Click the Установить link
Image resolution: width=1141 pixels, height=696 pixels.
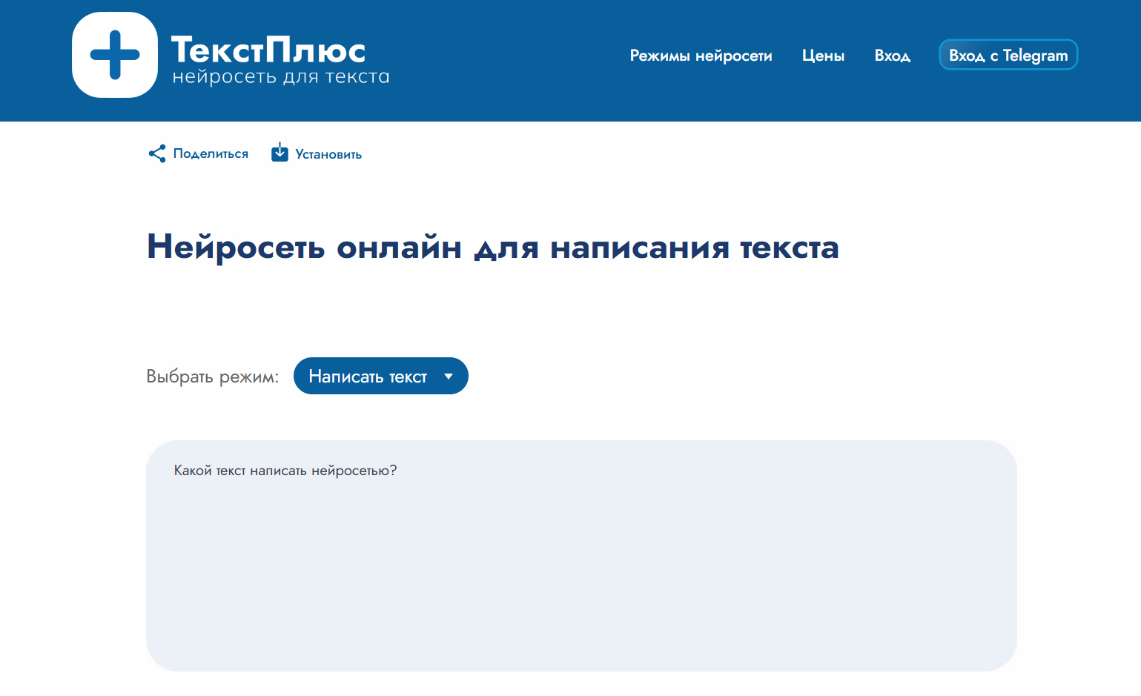[328, 154]
